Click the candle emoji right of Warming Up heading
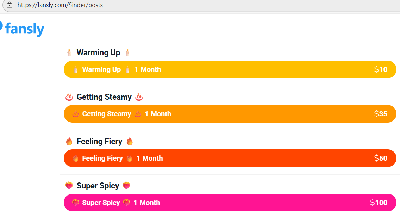This screenshot has height=217, width=400. pyautogui.click(x=127, y=52)
